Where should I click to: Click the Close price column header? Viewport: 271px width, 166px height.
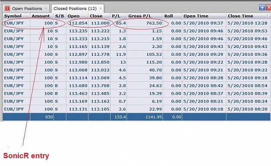point(96,16)
